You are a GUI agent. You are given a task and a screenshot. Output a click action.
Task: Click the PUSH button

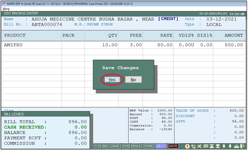(148, 146)
